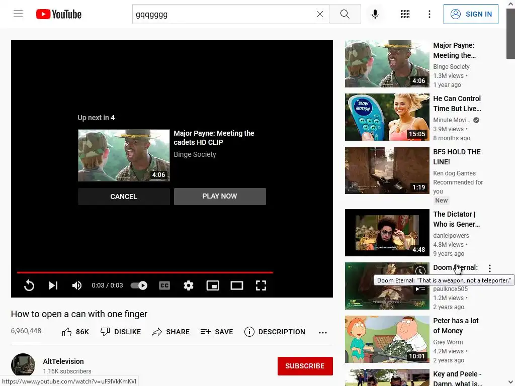Open AltTelevision channel avatar

pyautogui.click(x=23, y=365)
